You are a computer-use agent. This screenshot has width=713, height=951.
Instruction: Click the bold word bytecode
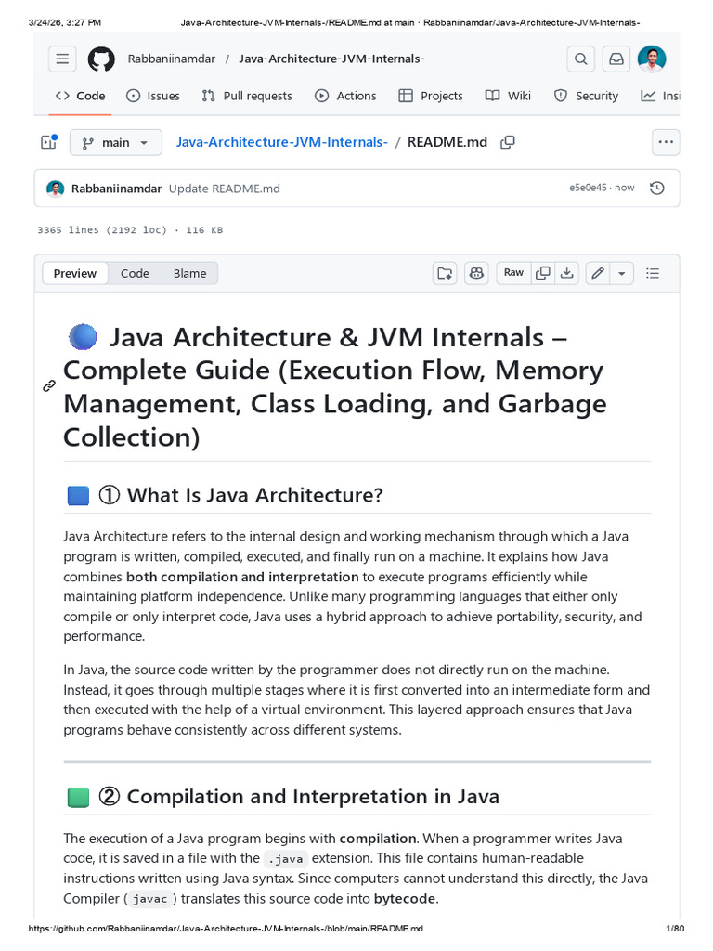click(405, 899)
